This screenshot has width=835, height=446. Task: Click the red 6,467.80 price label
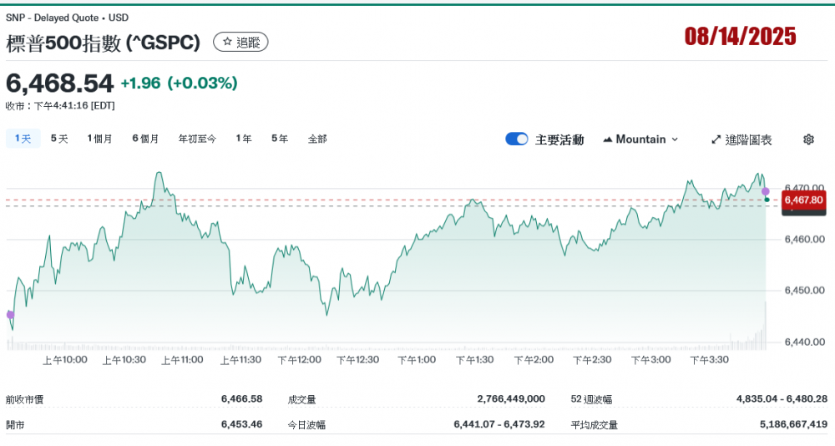[x=802, y=200]
